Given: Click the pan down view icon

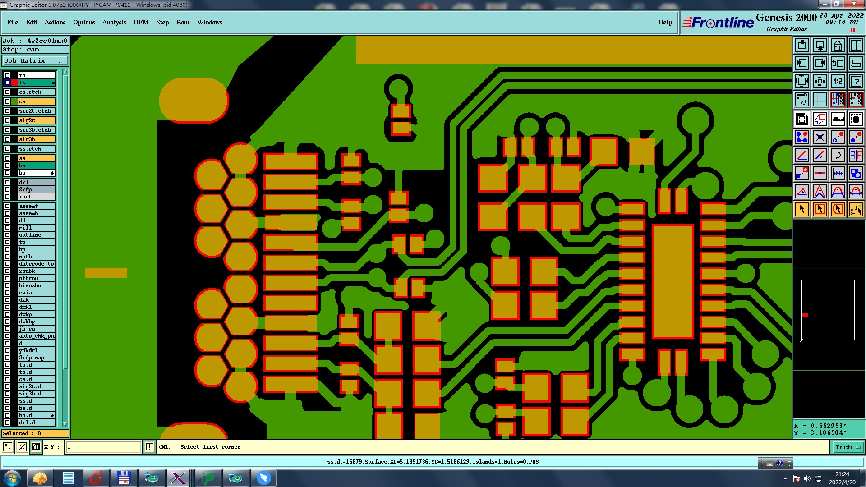Looking at the screenshot, I should [820, 45].
